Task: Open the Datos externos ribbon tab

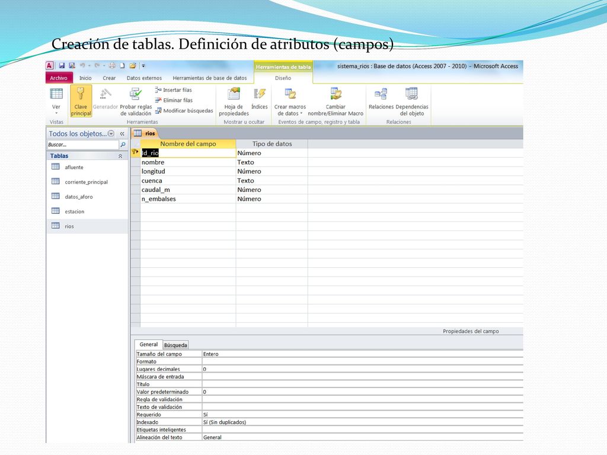Action: pos(145,78)
